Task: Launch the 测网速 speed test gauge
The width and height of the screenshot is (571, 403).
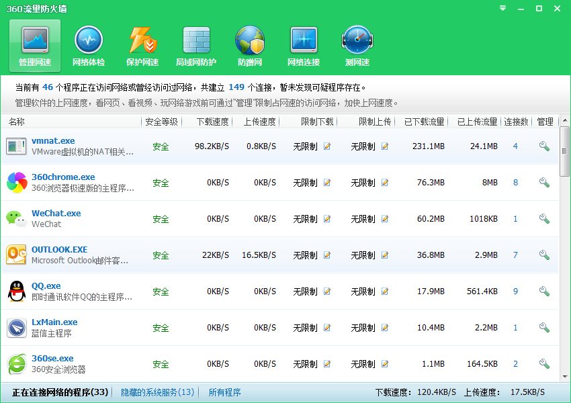Action: click(x=357, y=46)
